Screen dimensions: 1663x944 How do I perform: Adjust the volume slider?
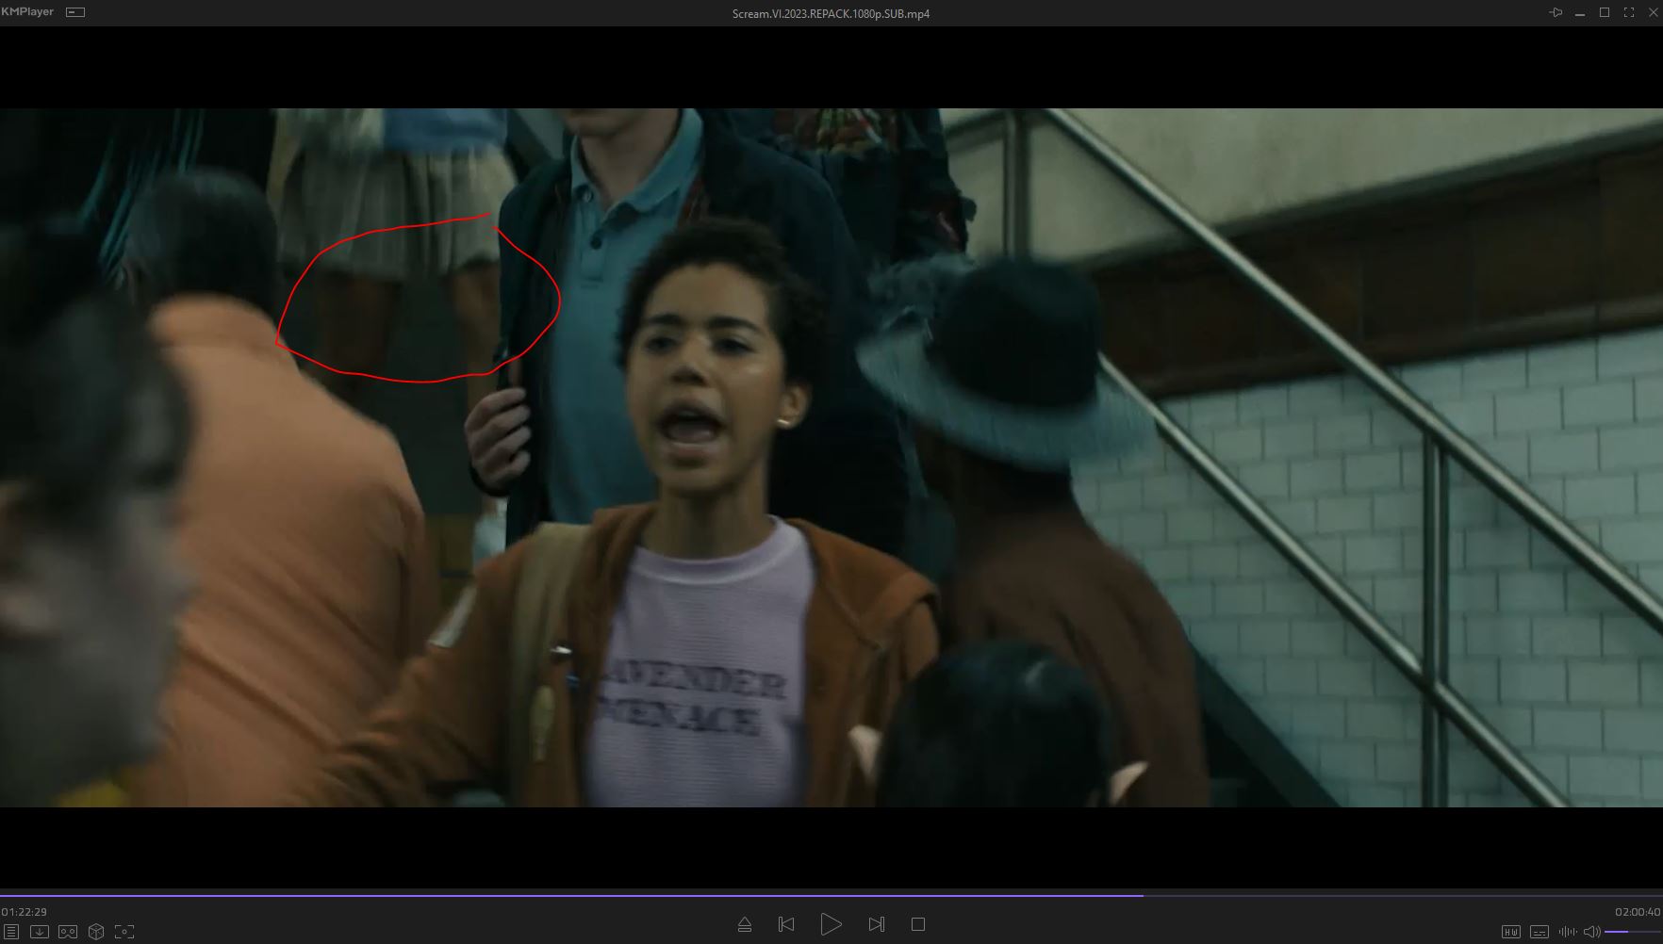(x=1631, y=932)
